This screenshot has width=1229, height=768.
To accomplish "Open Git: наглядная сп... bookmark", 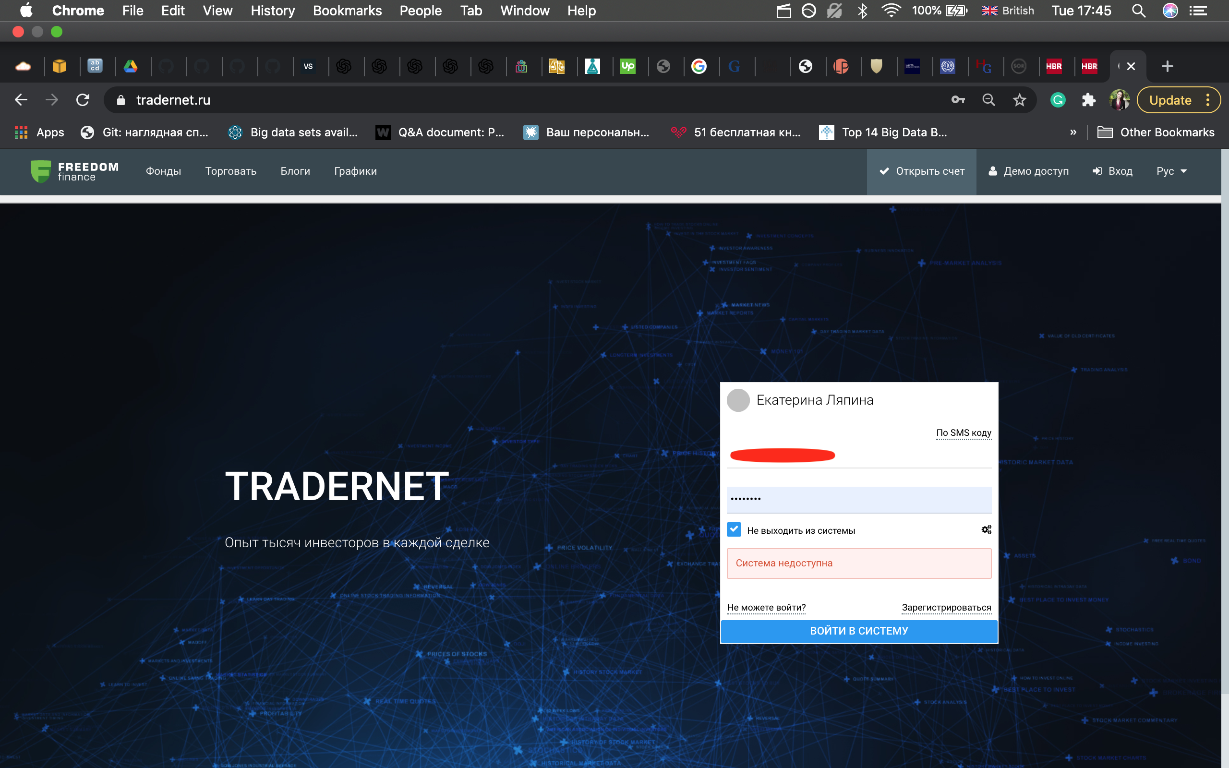I will 145,132.
